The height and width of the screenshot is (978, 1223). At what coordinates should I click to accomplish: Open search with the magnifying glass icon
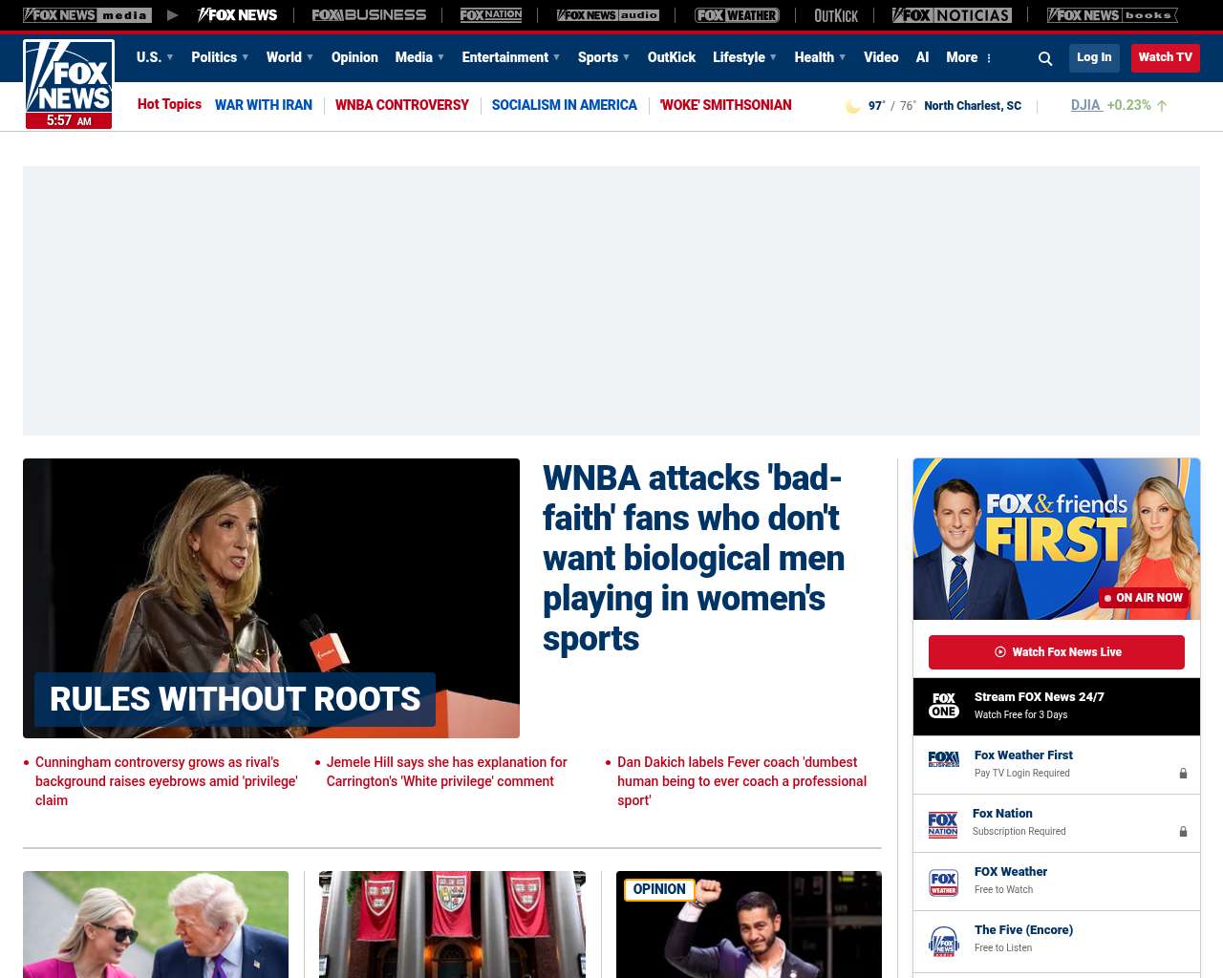pos(1045,58)
